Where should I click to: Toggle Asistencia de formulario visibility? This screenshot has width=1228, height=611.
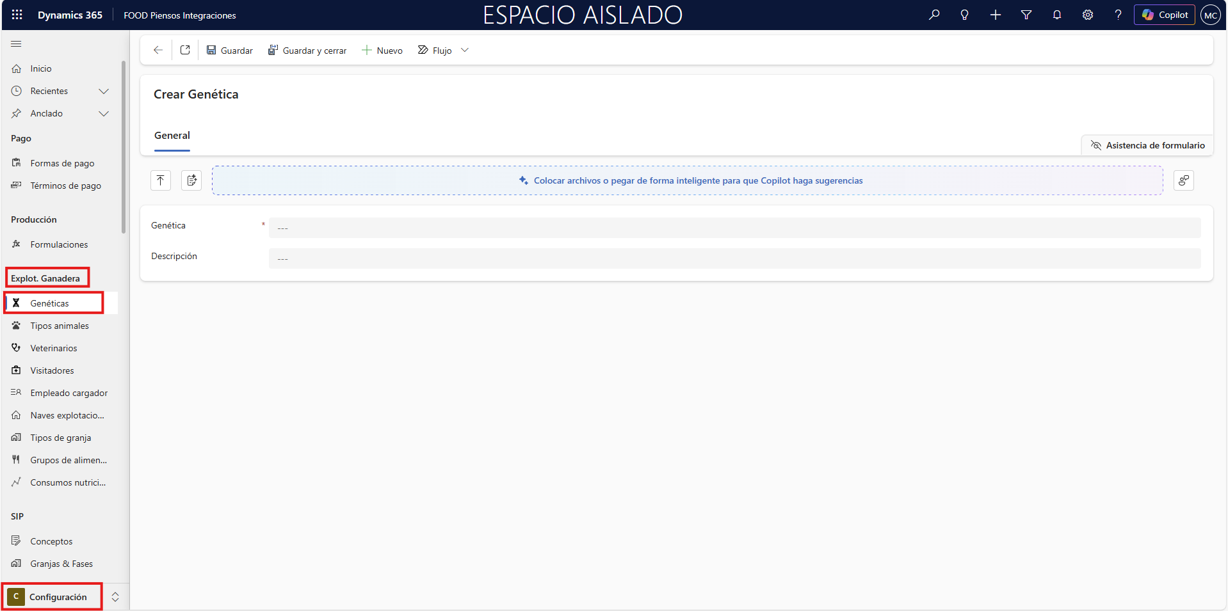[x=1147, y=145]
